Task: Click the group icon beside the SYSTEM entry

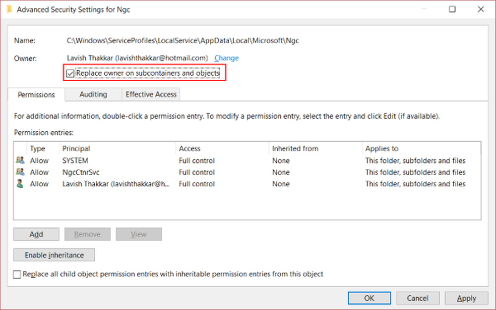Action: click(20, 160)
